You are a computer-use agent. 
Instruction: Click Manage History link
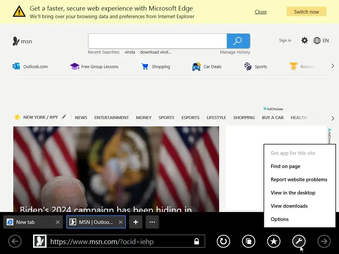tap(235, 52)
